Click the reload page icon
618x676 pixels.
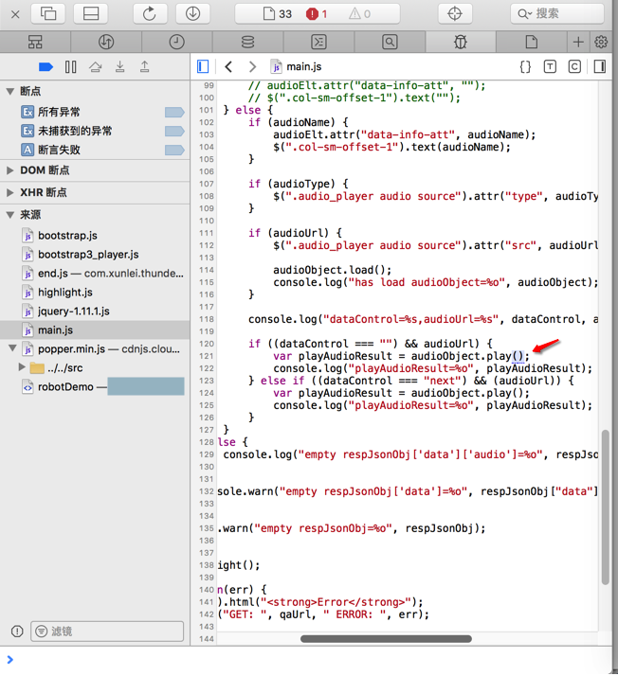coord(150,13)
